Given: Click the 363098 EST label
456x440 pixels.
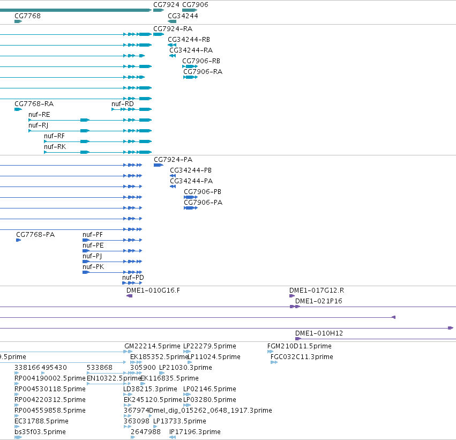Looking at the screenshot, I should (137, 422).
